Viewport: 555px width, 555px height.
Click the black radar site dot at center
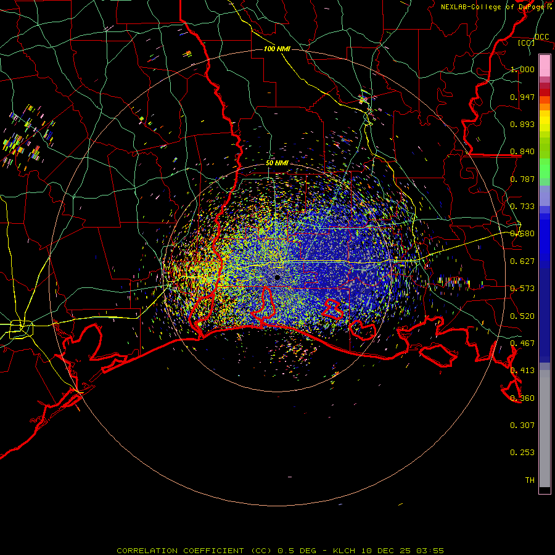point(277,277)
